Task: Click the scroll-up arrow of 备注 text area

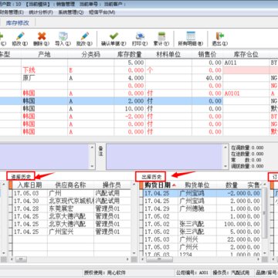Action: [225, 147]
